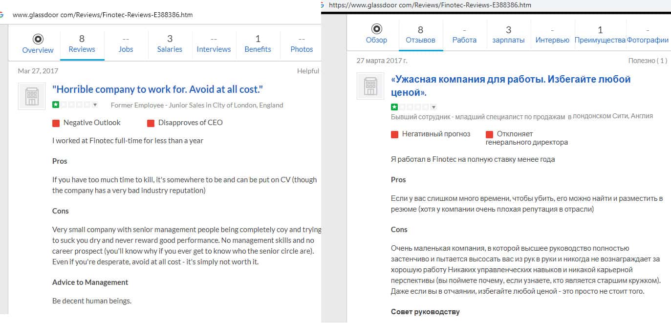Open review titled "Horrible company to work for"
The image size is (671, 323).
click(x=158, y=89)
